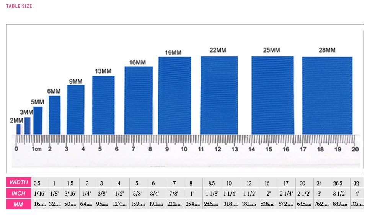Select the 9MM ribbon bar

(x=76, y=110)
